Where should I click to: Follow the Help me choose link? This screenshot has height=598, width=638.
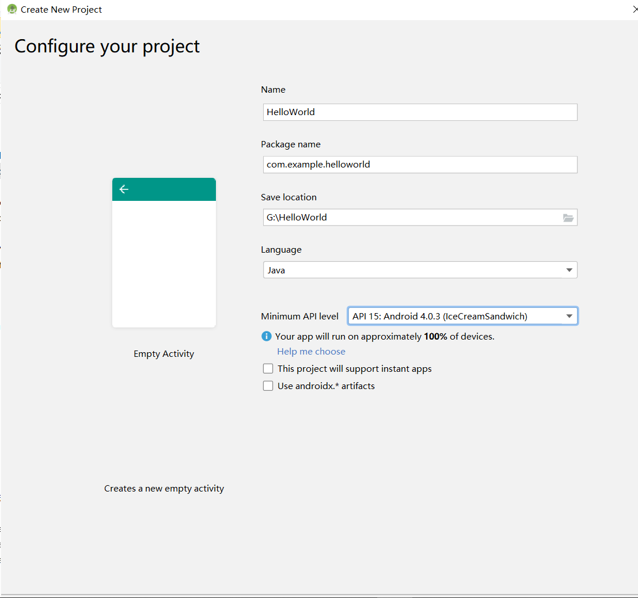click(311, 351)
